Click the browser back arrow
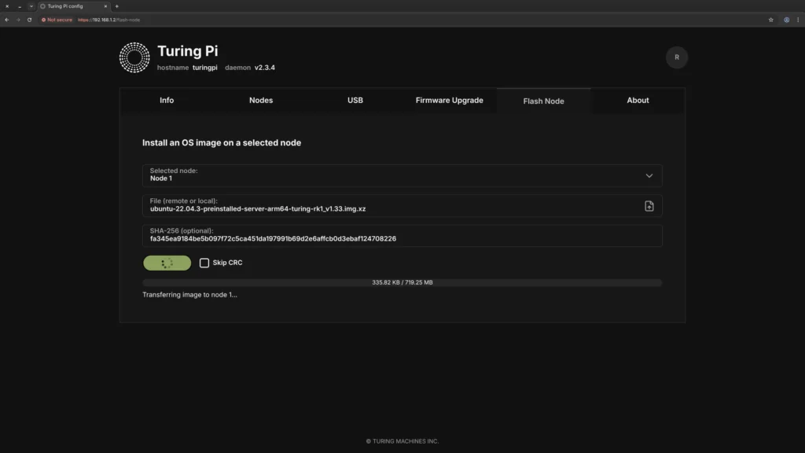Screen dimensions: 805x453 (x=8, y=20)
